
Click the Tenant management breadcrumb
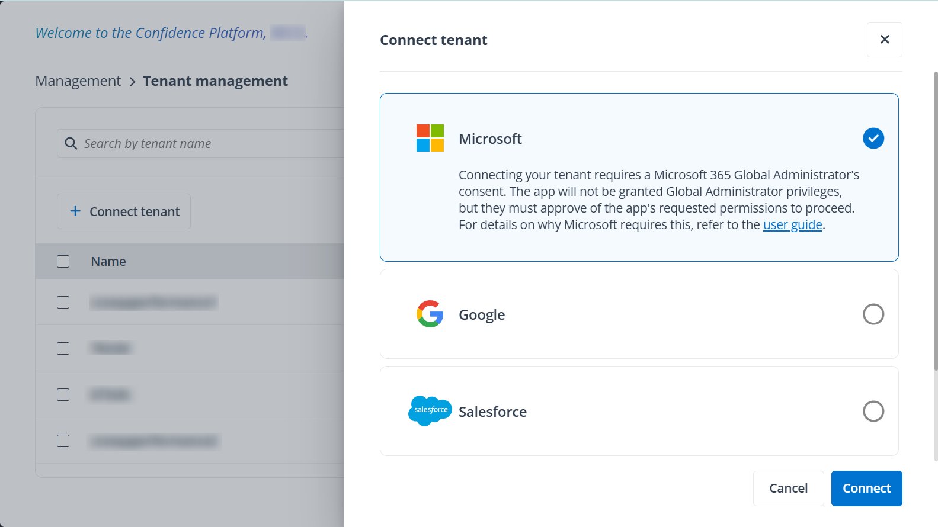point(215,81)
